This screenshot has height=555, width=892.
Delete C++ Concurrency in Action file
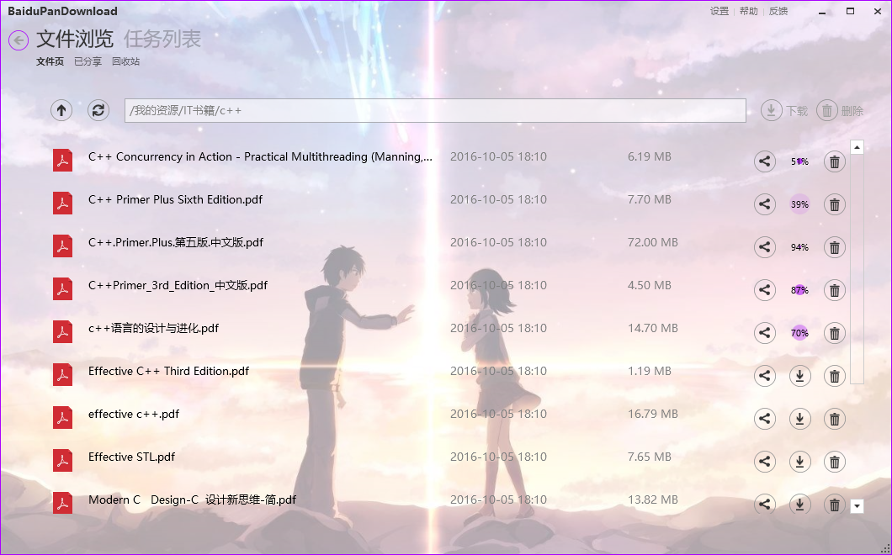click(x=835, y=161)
